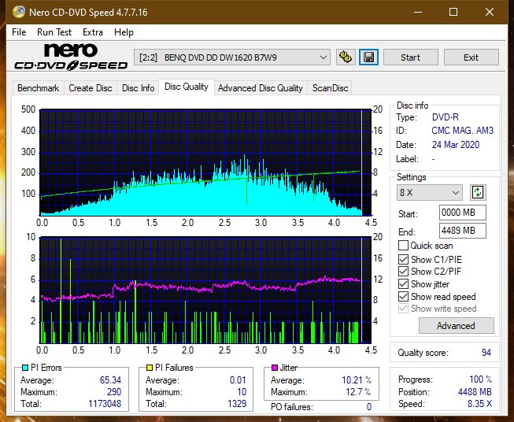Click the refresh speed settings icon

click(x=478, y=192)
